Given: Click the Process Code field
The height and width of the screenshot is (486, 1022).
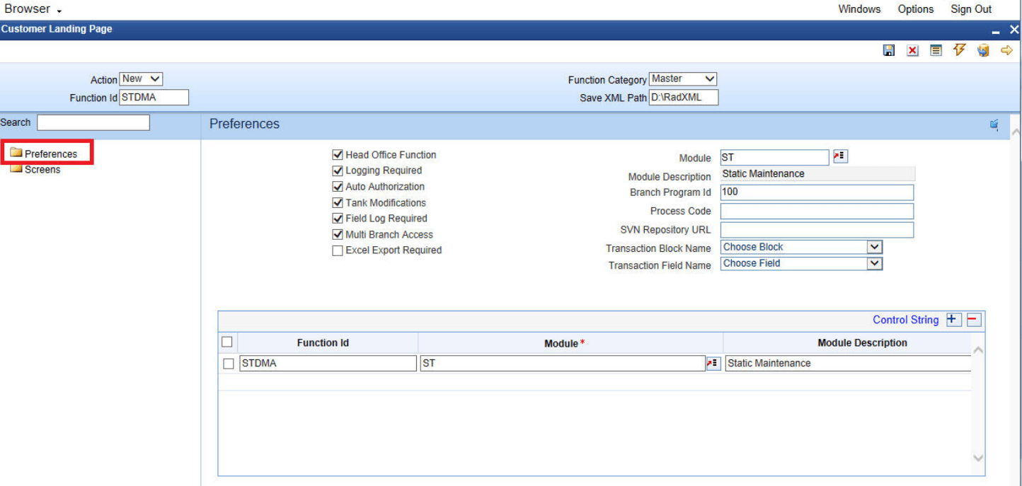Looking at the screenshot, I should 817,211.
